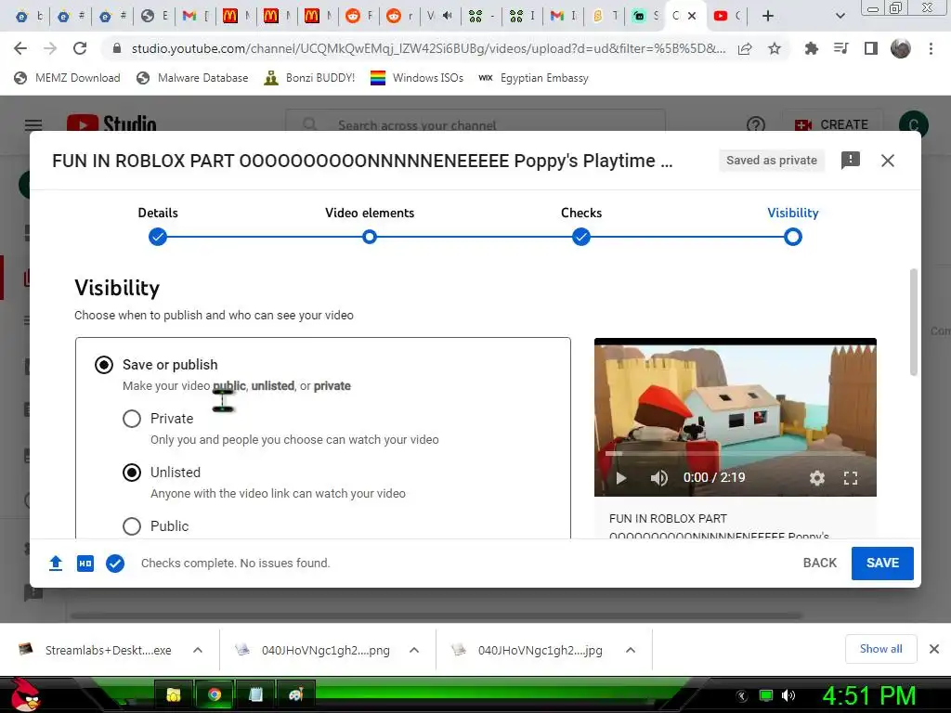Mute the video preview volume

658,478
